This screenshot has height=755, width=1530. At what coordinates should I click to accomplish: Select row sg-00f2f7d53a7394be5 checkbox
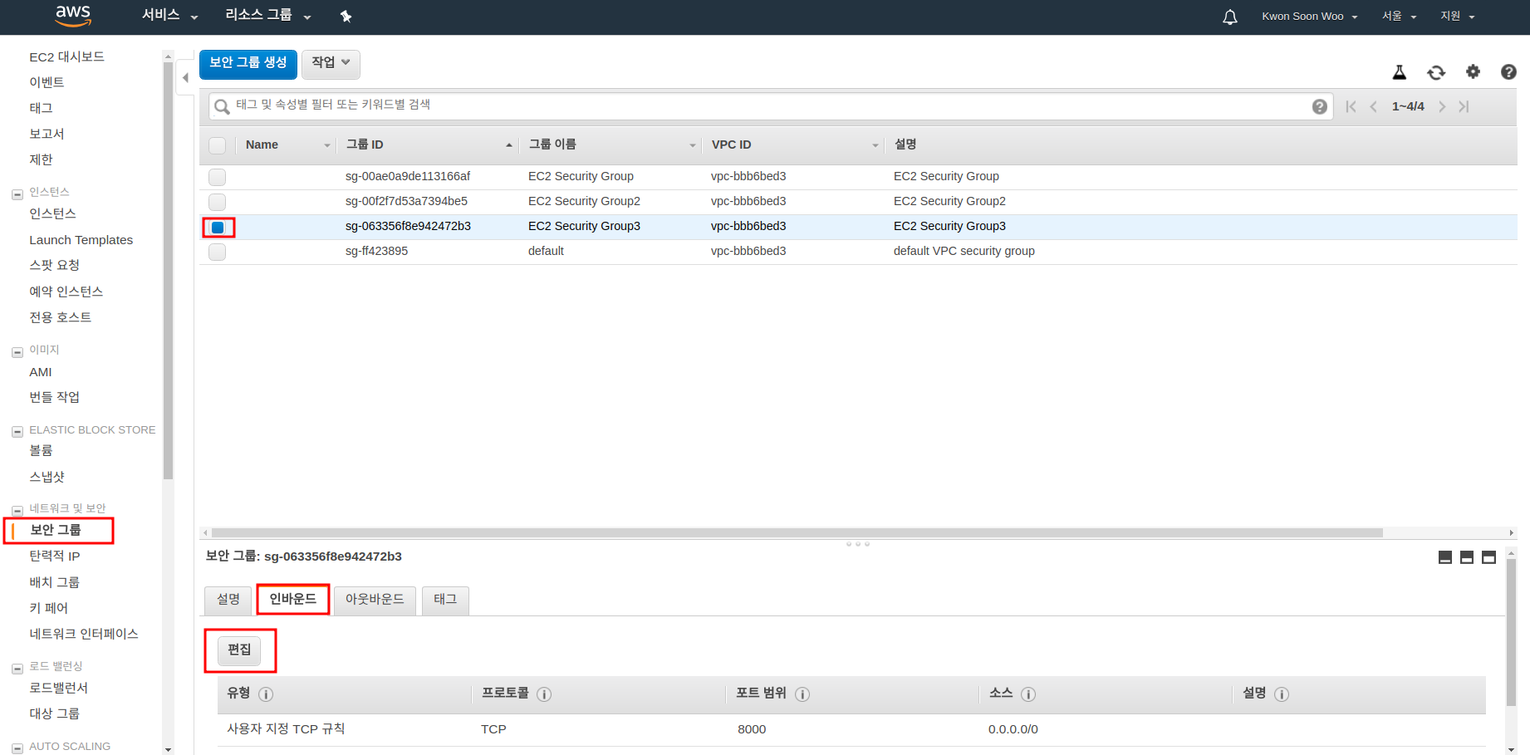point(218,202)
